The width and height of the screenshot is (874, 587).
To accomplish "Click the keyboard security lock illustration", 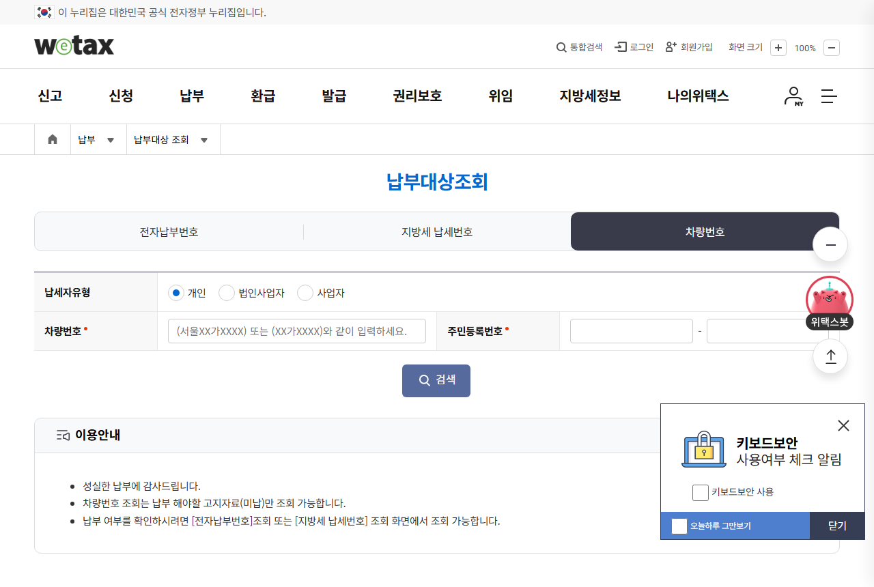I will click(704, 450).
